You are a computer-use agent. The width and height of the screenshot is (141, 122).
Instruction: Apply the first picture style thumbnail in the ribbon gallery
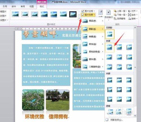click(x=16, y=14)
